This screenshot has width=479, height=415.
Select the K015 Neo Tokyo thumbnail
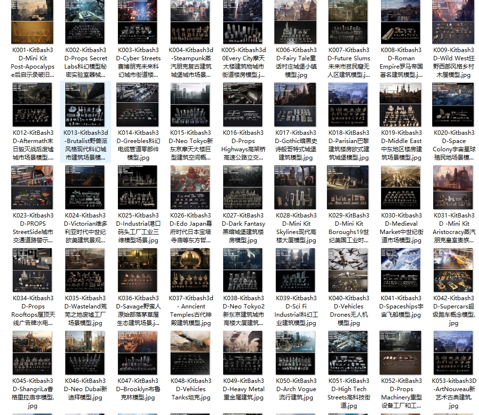(190, 105)
